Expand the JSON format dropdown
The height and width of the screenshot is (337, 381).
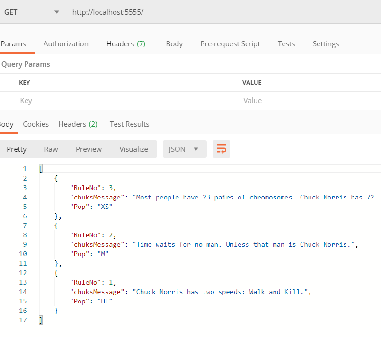tap(184, 149)
